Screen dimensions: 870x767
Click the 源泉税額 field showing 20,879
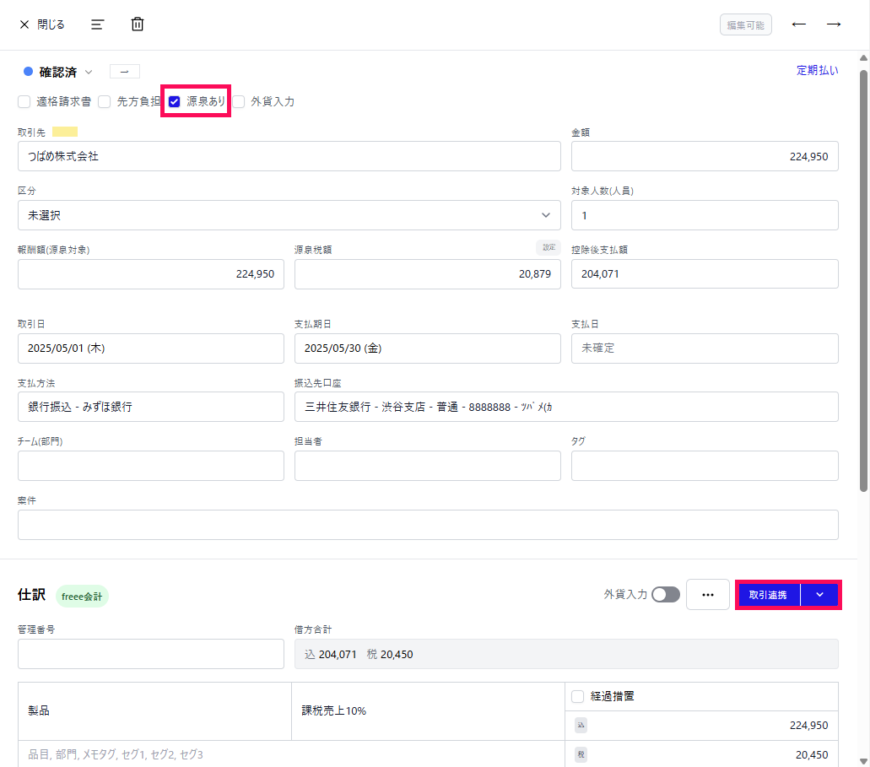click(x=427, y=273)
